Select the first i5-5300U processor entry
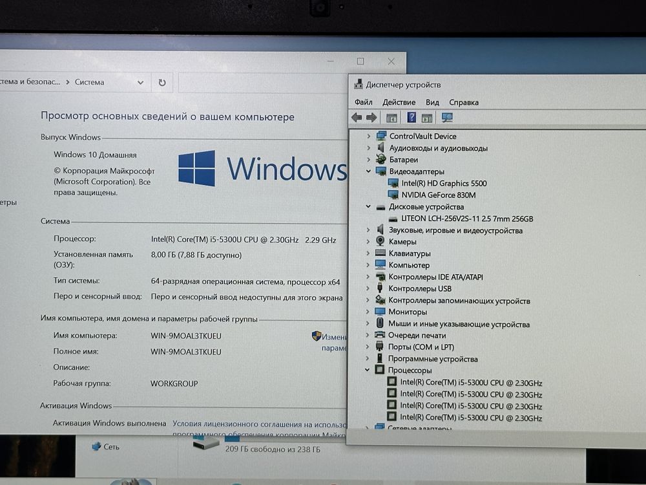 (x=471, y=383)
